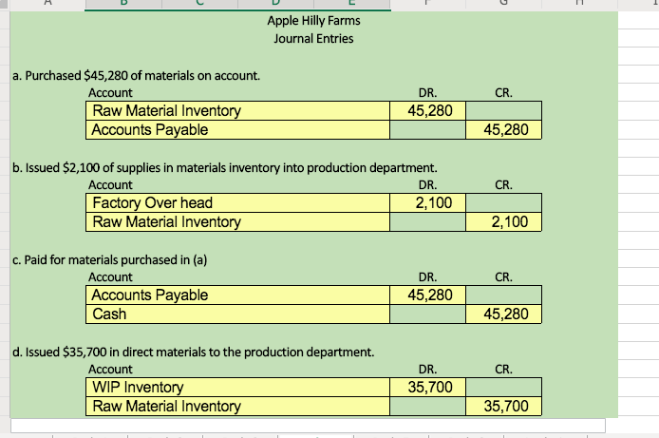Screen dimensions: 659x438
Task: Select Raw Material Inventory account in entry d
Action: pyautogui.click(x=238, y=406)
